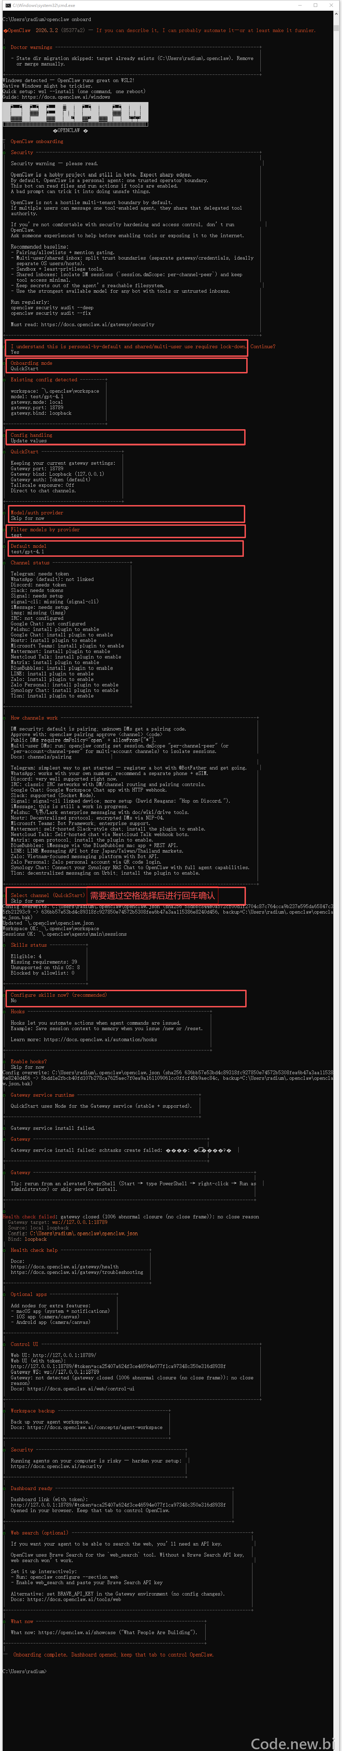Click the highlighted Onboarding mode QuickStart box
342x1751 pixels.
pos(126,366)
